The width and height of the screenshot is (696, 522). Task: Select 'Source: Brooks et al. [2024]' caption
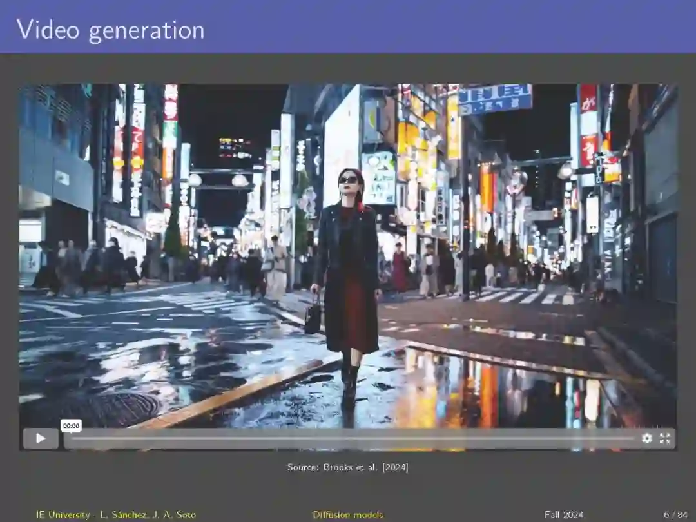347,467
